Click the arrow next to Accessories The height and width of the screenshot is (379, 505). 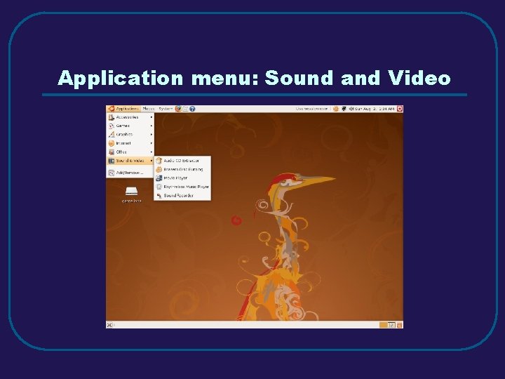151,117
